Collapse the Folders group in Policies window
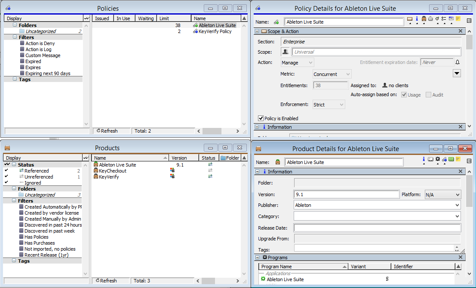The height and width of the screenshot is (288, 476). tap(15, 25)
